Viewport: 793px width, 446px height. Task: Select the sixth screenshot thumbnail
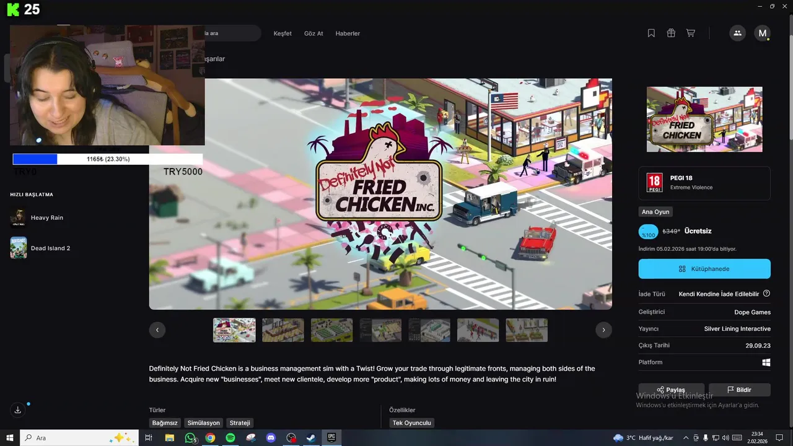point(478,330)
